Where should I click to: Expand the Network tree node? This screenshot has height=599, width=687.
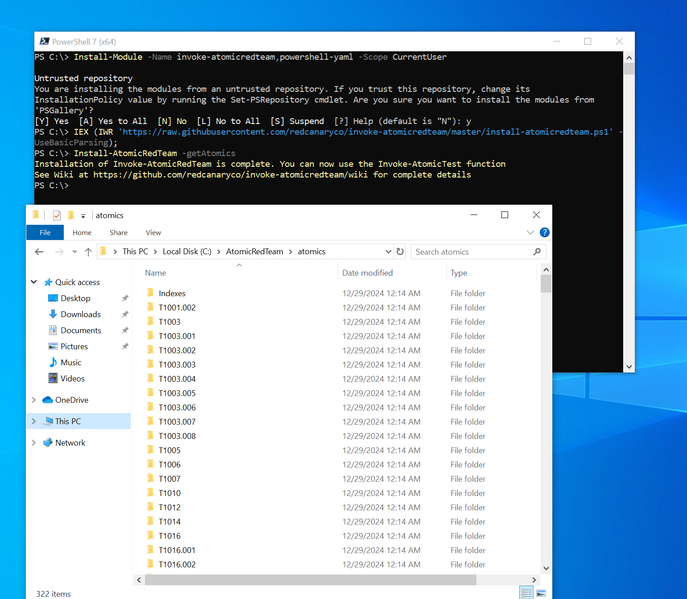[34, 442]
